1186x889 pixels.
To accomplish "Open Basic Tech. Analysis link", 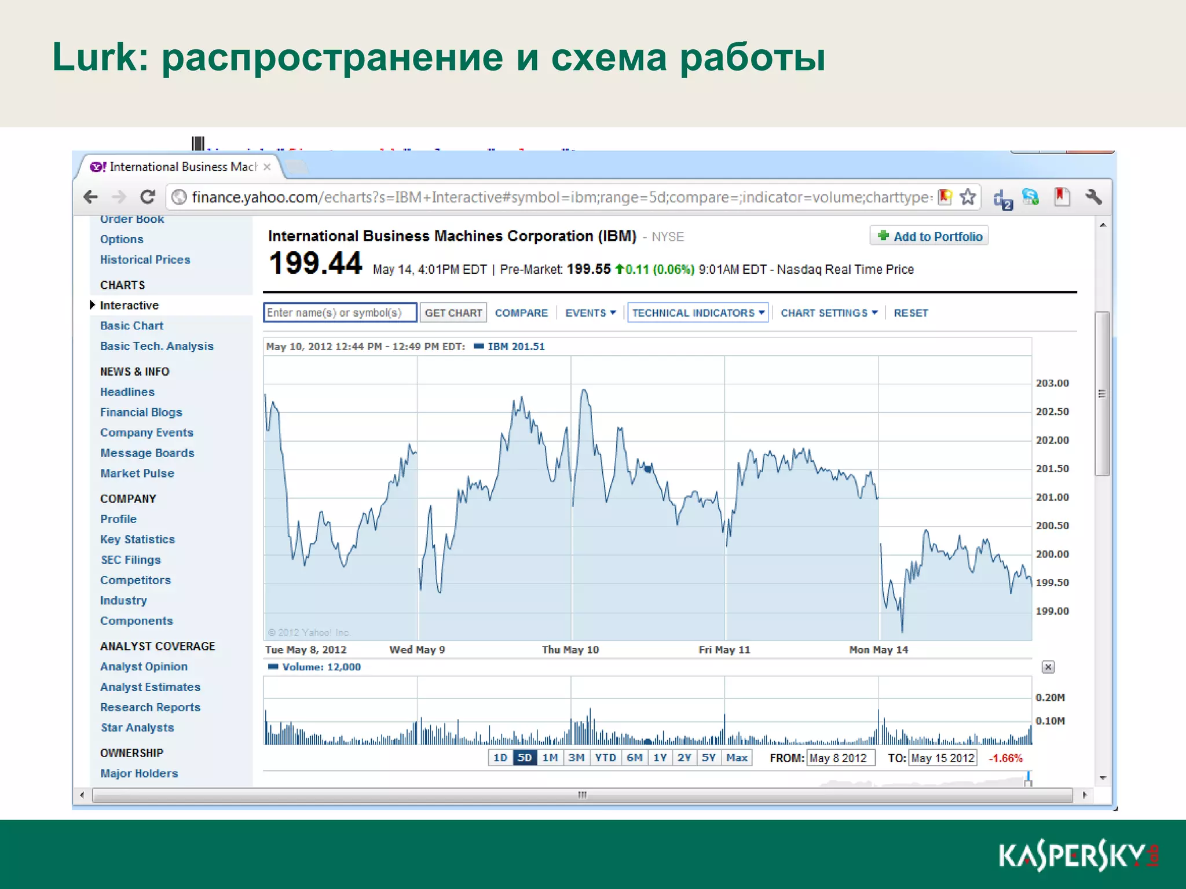I will 157,346.
